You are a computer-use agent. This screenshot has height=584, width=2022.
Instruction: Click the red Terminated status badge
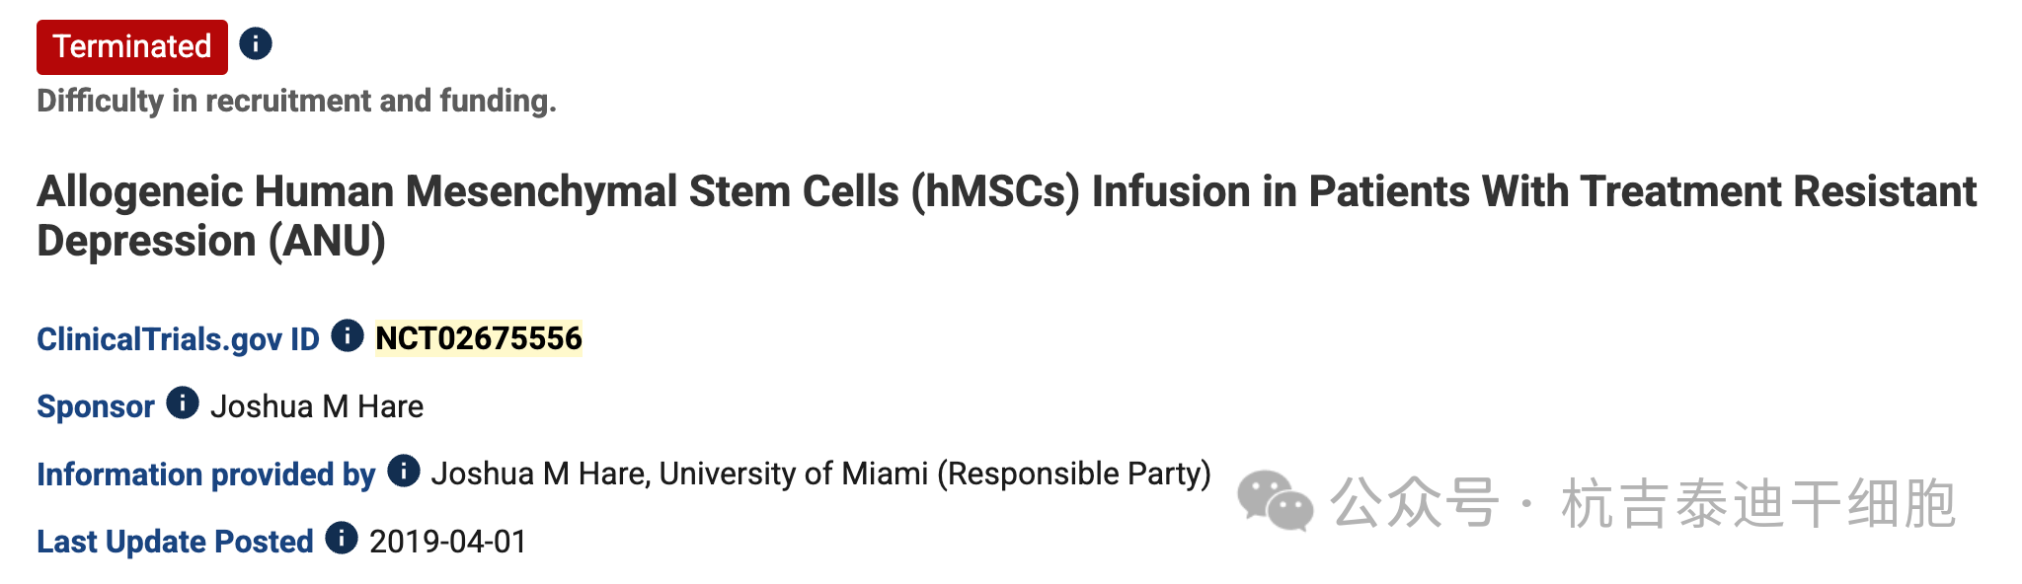pos(132,46)
